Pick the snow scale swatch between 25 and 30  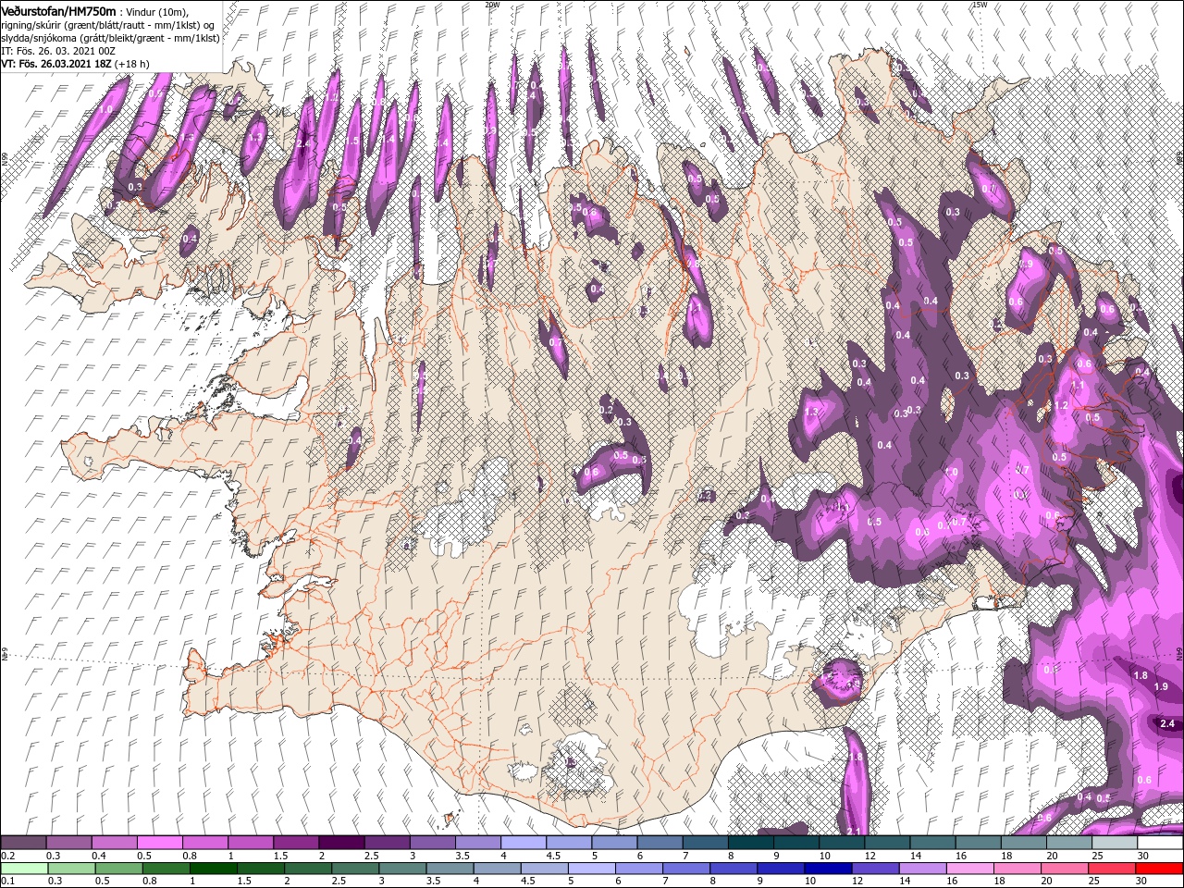(1114, 843)
